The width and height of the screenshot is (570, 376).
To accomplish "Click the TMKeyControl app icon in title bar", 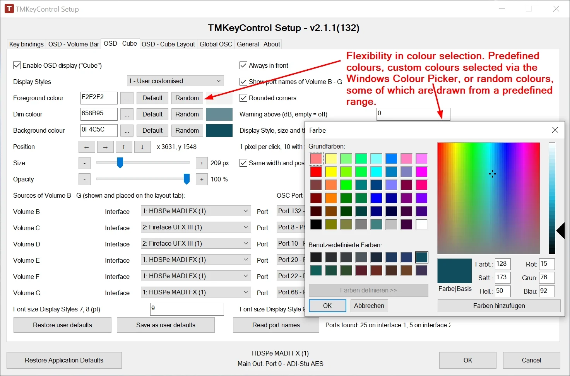I will click(x=9, y=9).
